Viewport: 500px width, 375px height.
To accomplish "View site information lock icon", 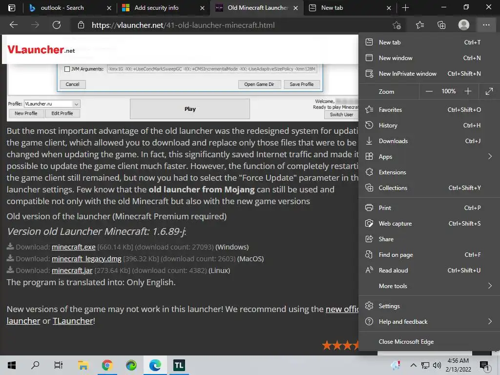I will 81,25.
